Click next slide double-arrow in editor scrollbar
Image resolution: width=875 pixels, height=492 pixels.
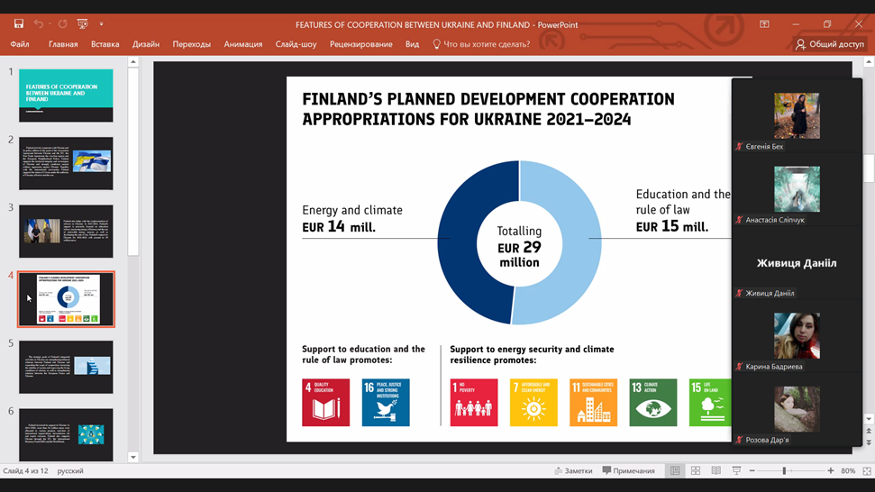pyautogui.click(x=869, y=442)
